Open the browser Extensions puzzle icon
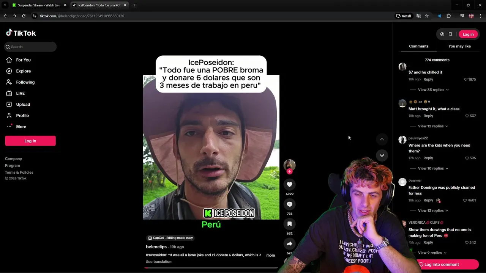 (449, 16)
